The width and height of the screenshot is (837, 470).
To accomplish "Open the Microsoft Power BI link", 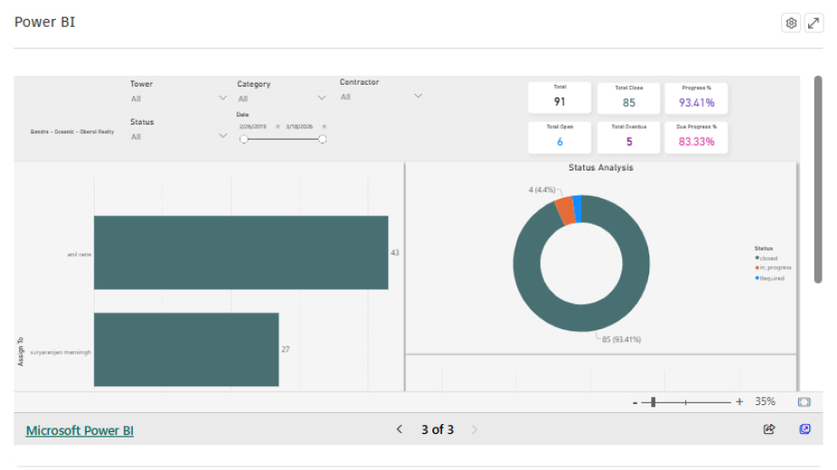I will pos(79,430).
